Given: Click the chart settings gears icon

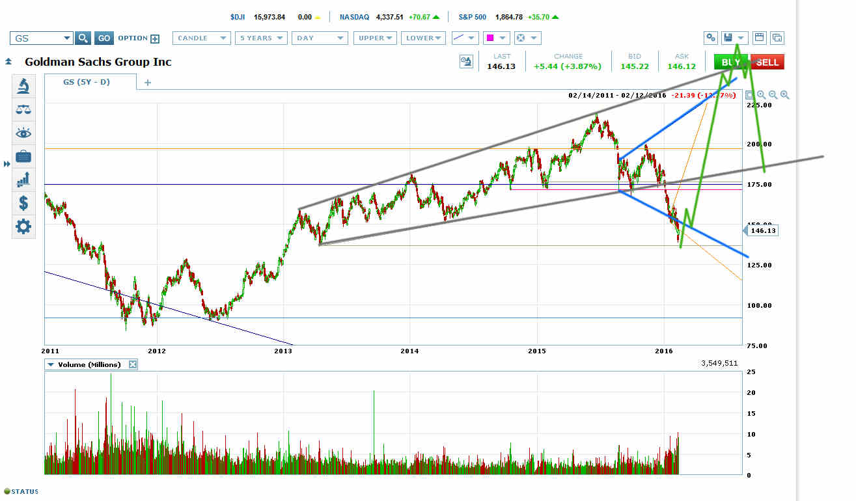Looking at the screenshot, I should (711, 38).
